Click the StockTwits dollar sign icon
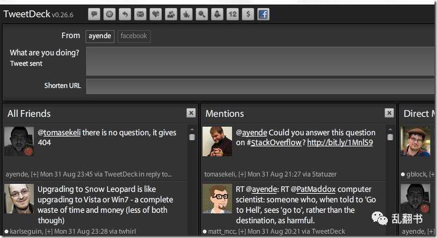Viewport: 437px width, 238px height. coord(248,14)
